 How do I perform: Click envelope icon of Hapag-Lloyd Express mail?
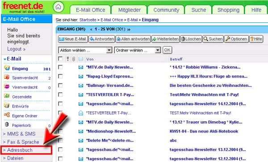pos(81,77)
